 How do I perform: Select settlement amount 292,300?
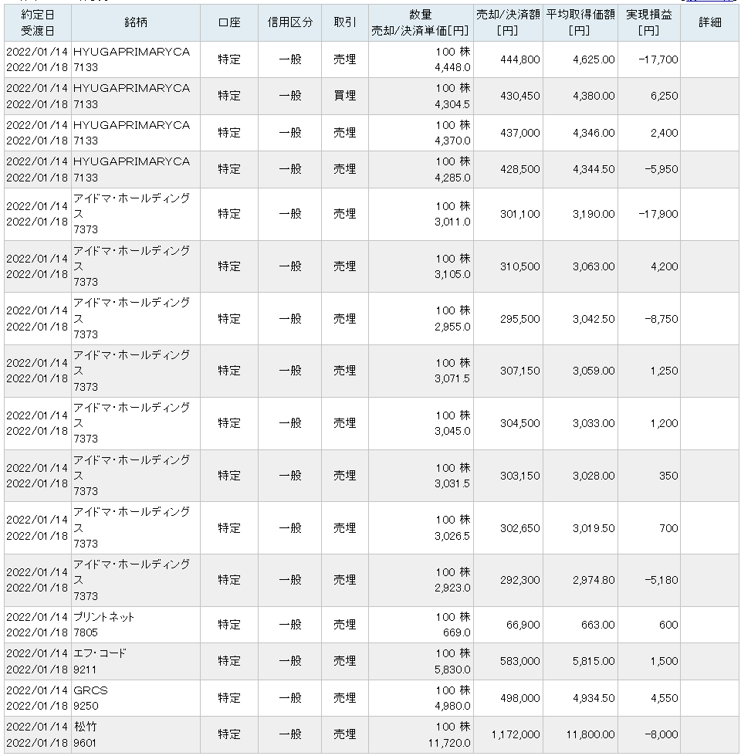click(x=519, y=580)
